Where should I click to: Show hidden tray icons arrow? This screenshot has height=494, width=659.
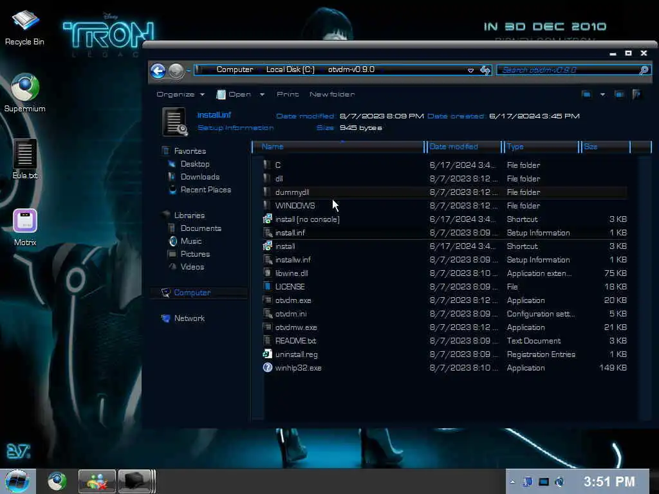[512, 482]
